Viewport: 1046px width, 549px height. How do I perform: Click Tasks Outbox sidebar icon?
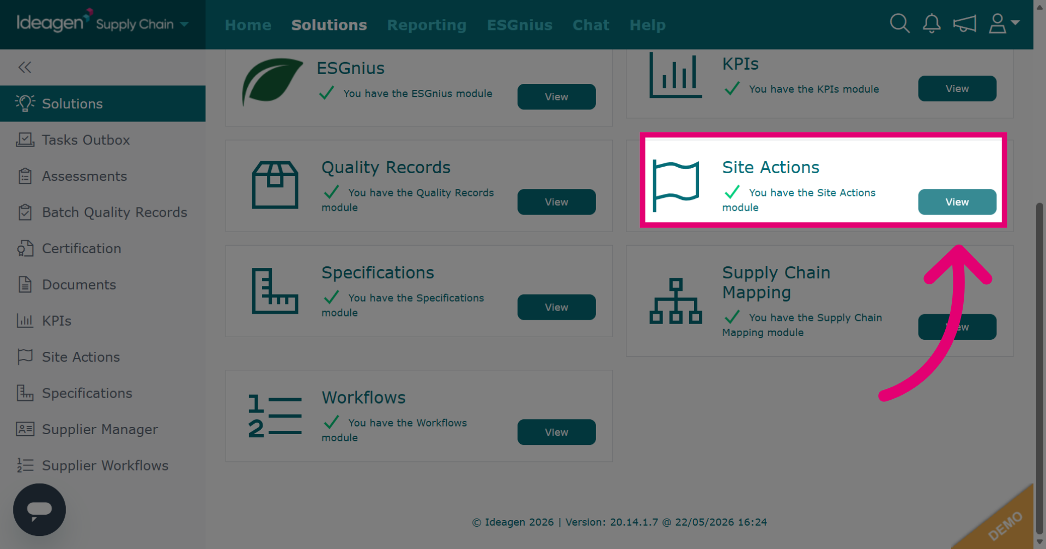pyautogui.click(x=25, y=140)
